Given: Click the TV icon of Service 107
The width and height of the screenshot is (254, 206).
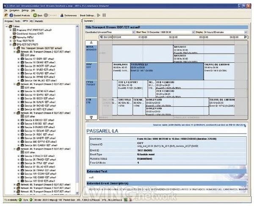Looking at the screenshot, I should [x=22, y=181].
